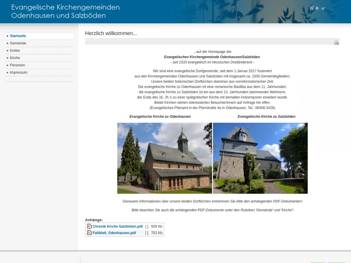Image resolution: width=351 pixels, height=263 pixels.
Task: Download Faltblatt_Odenhausen.pdf attachment
Action: [114, 233]
